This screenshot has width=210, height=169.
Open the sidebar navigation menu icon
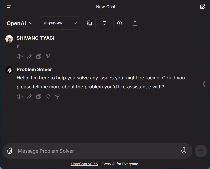point(9,7)
